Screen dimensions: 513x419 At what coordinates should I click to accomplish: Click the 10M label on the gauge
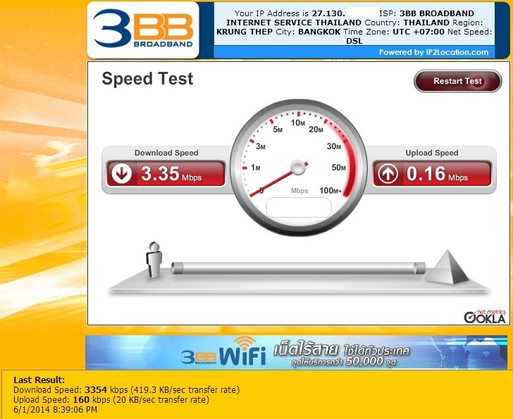298,123
